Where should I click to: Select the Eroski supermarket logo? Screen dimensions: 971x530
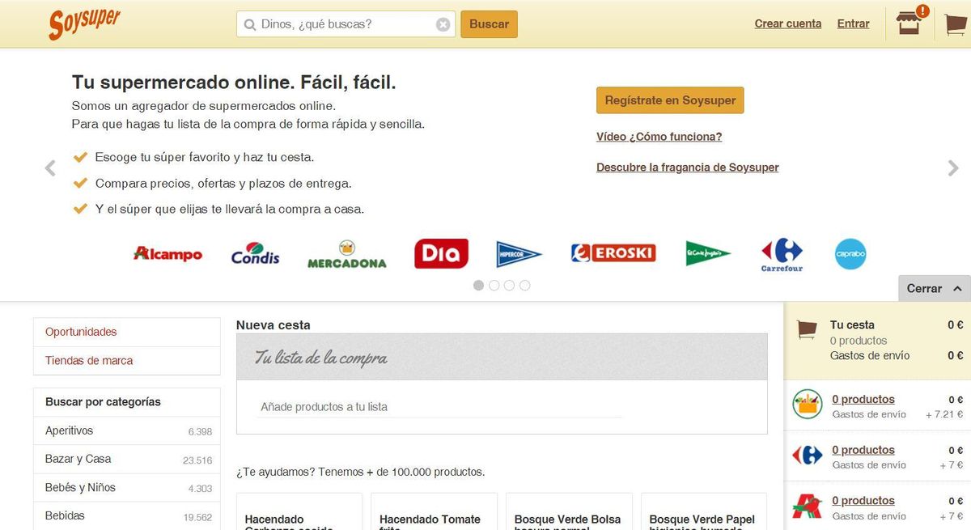613,253
